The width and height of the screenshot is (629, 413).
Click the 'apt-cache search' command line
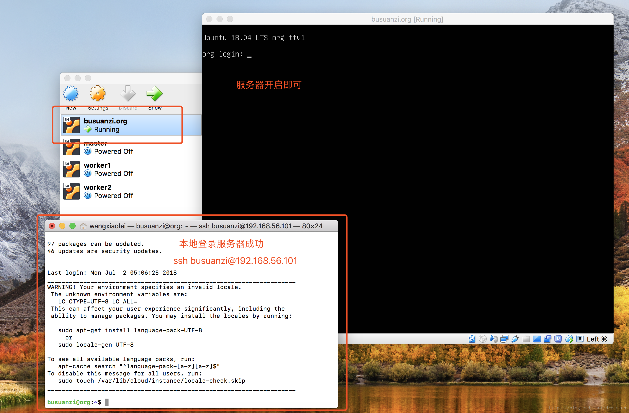(x=139, y=366)
